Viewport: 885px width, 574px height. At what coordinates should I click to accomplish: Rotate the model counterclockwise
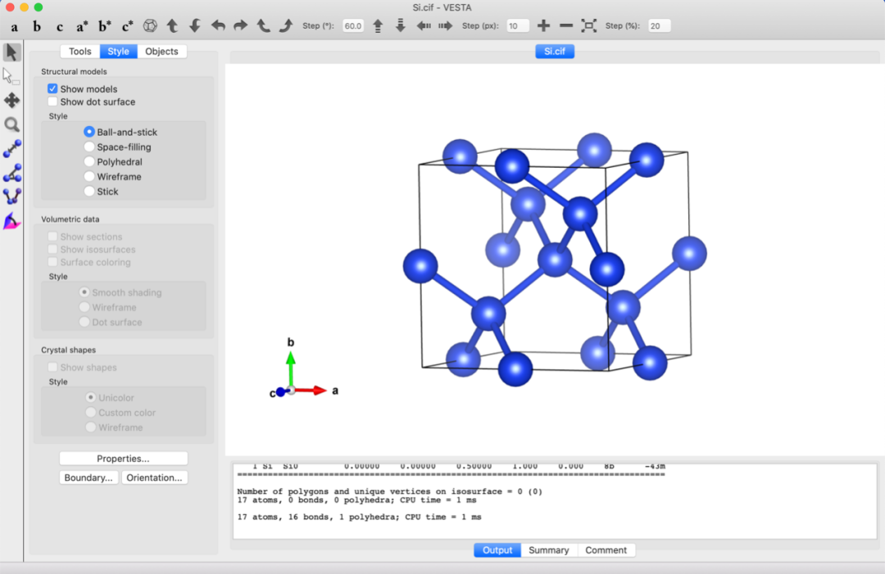[x=263, y=26]
